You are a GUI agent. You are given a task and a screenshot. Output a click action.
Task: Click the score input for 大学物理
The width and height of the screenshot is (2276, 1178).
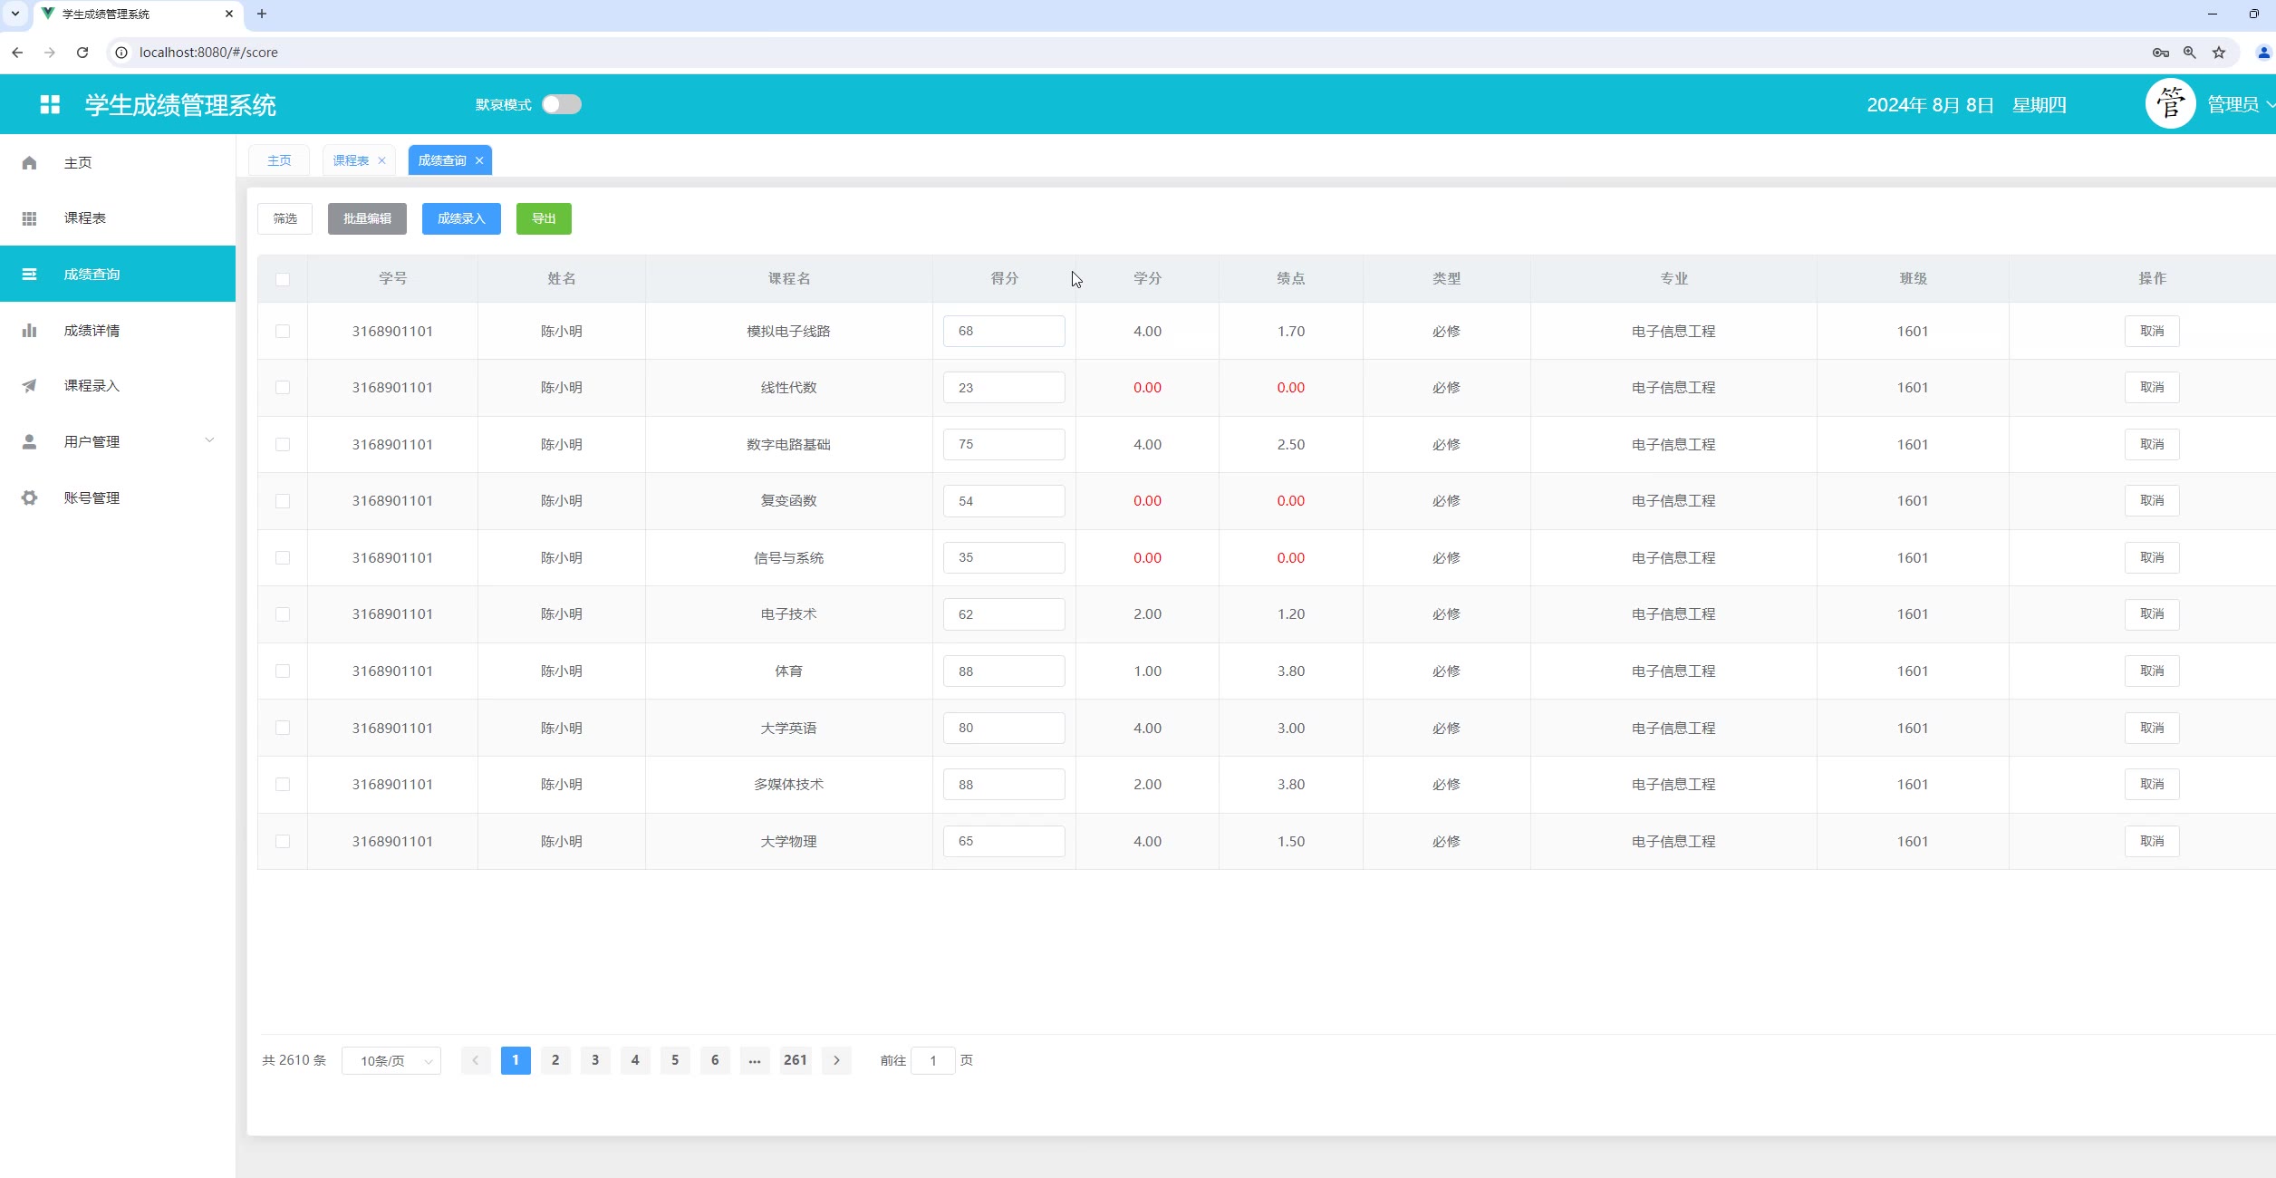1003,841
